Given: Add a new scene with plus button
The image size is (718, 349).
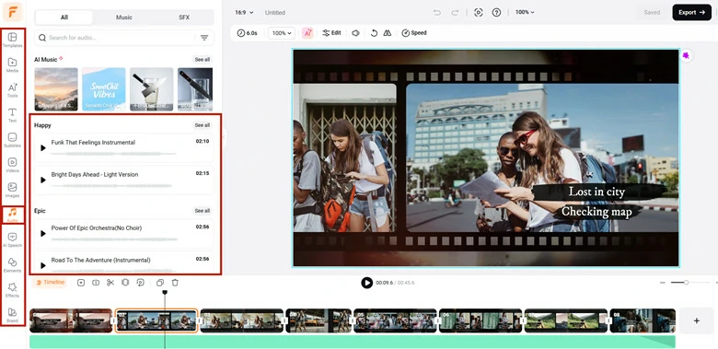Looking at the screenshot, I should (696, 320).
